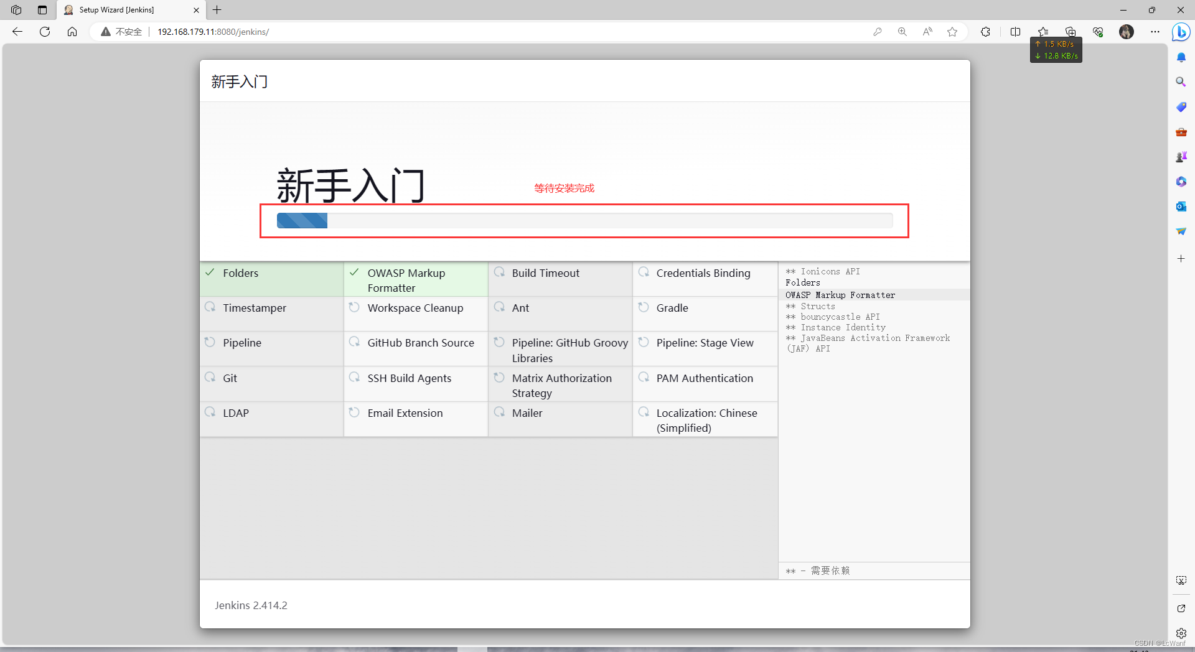
Task: Click Jenkins 2.414.2 version text
Action: coord(251,605)
